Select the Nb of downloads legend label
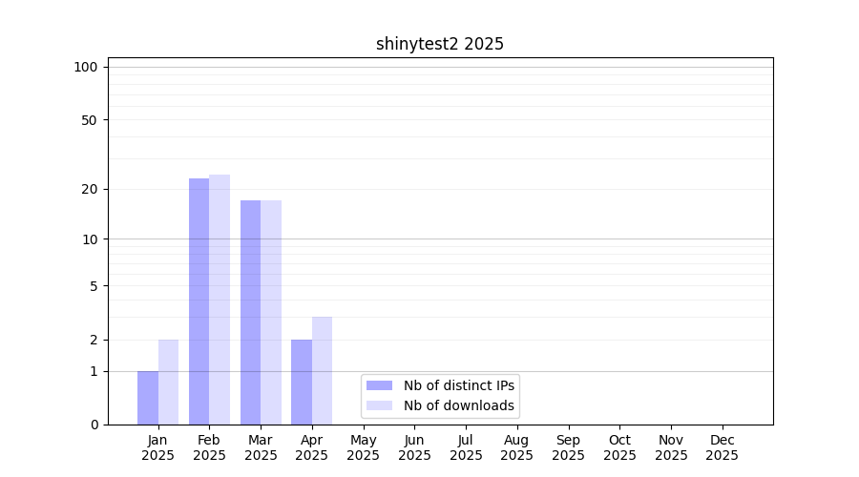 coord(459,405)
